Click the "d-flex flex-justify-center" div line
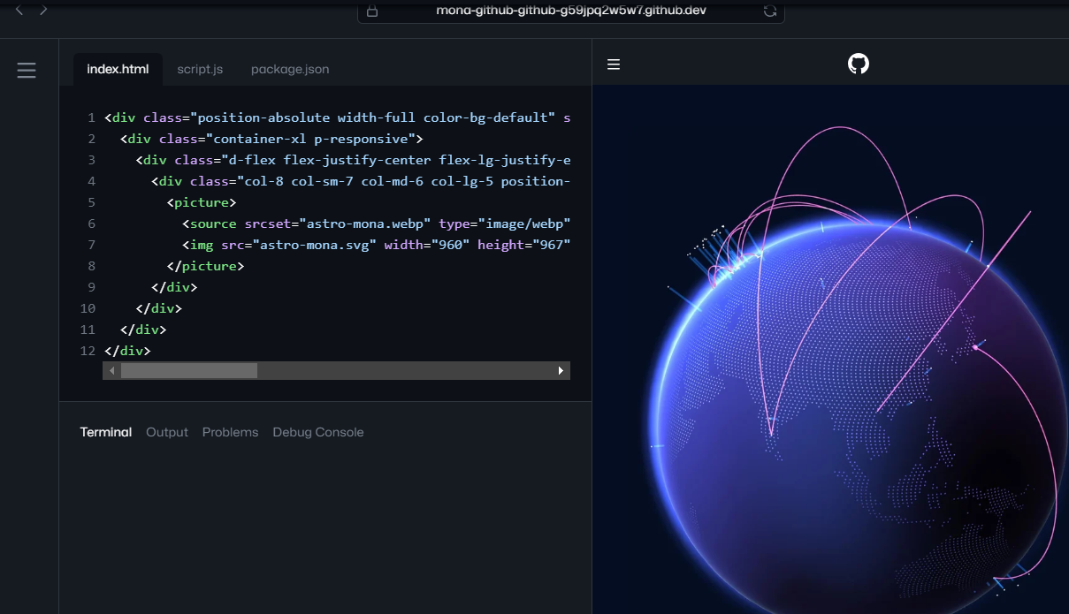 tap(353, 160)
